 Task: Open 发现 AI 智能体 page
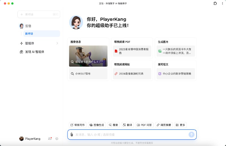(34, 52)
